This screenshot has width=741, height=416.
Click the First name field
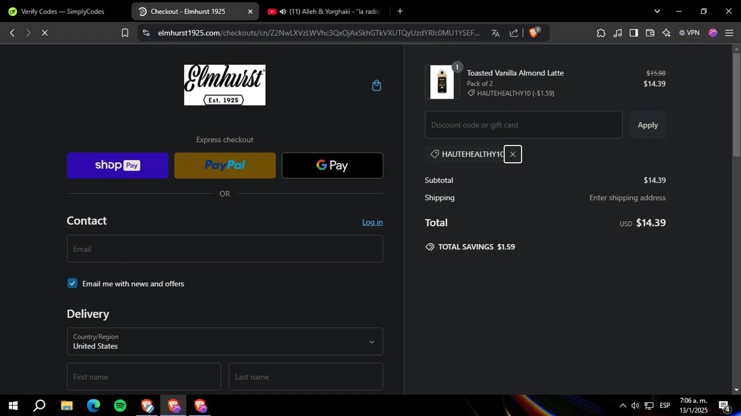(x=144, y=377)
